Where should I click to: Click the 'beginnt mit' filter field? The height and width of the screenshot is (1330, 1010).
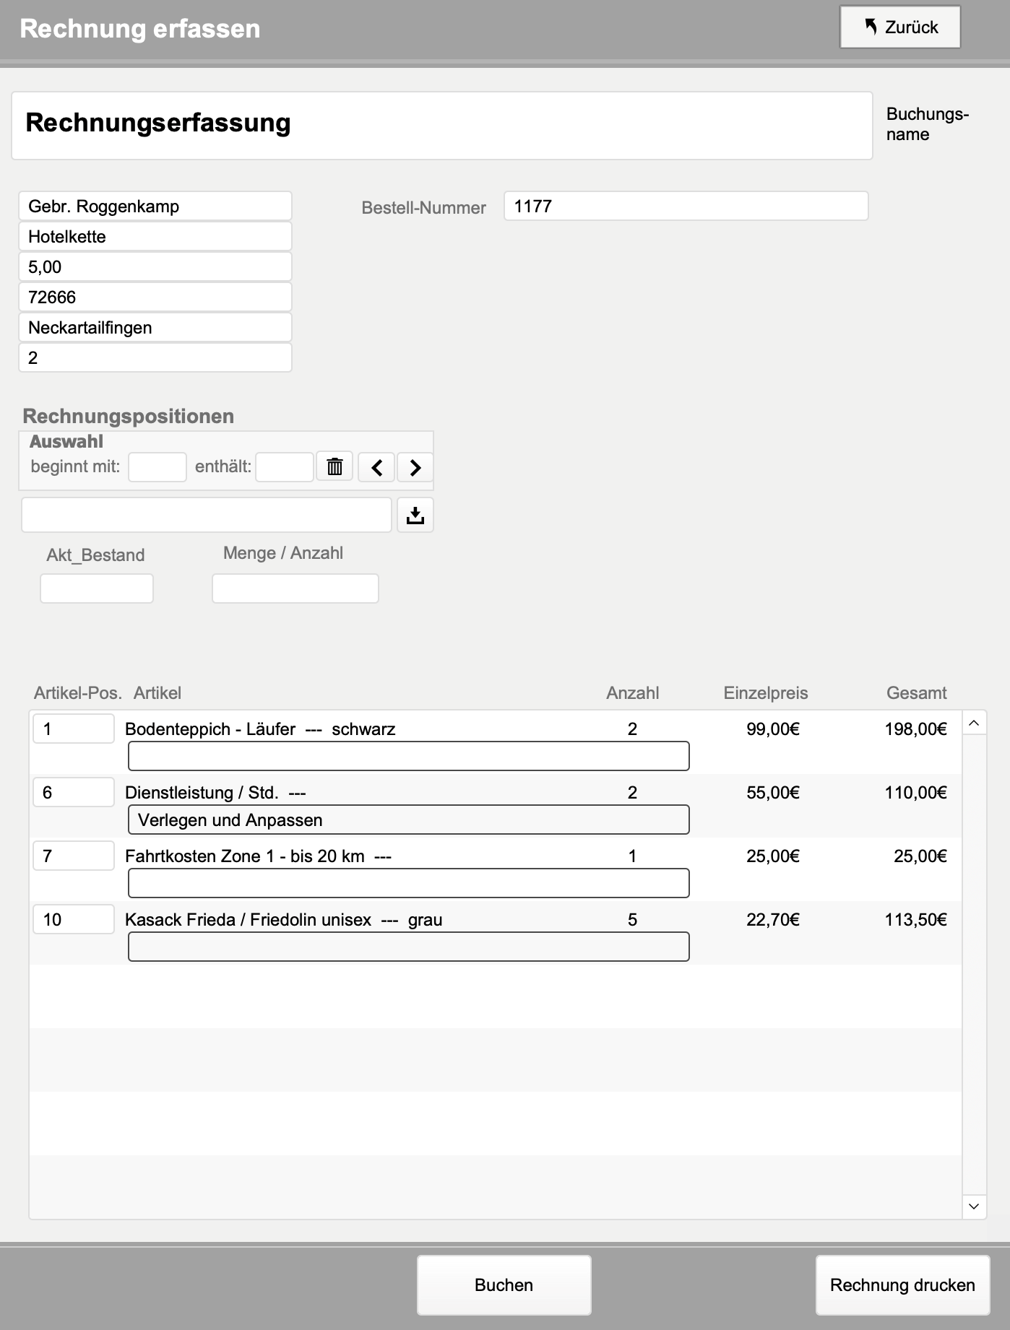157,467
